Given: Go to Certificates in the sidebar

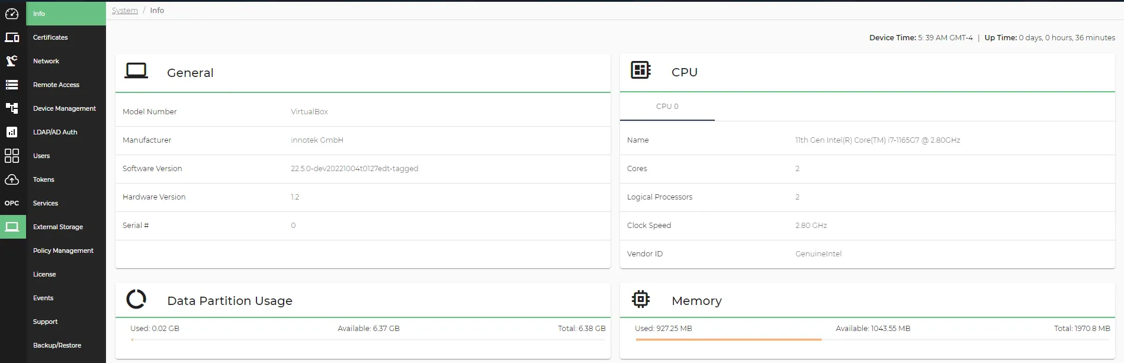Looking at the screenshot, I should coord(66,37).
